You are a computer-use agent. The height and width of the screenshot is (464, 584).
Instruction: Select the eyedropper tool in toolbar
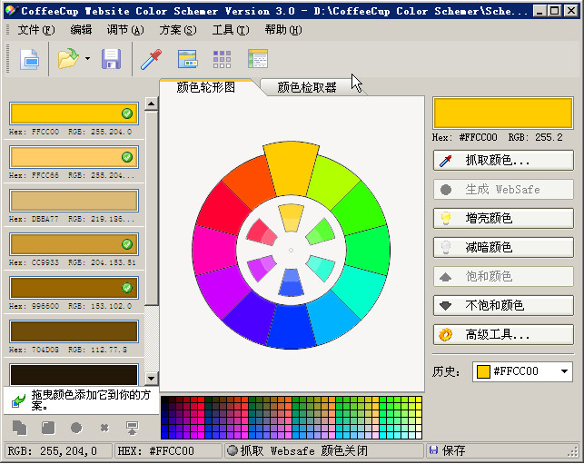[150, 60]
